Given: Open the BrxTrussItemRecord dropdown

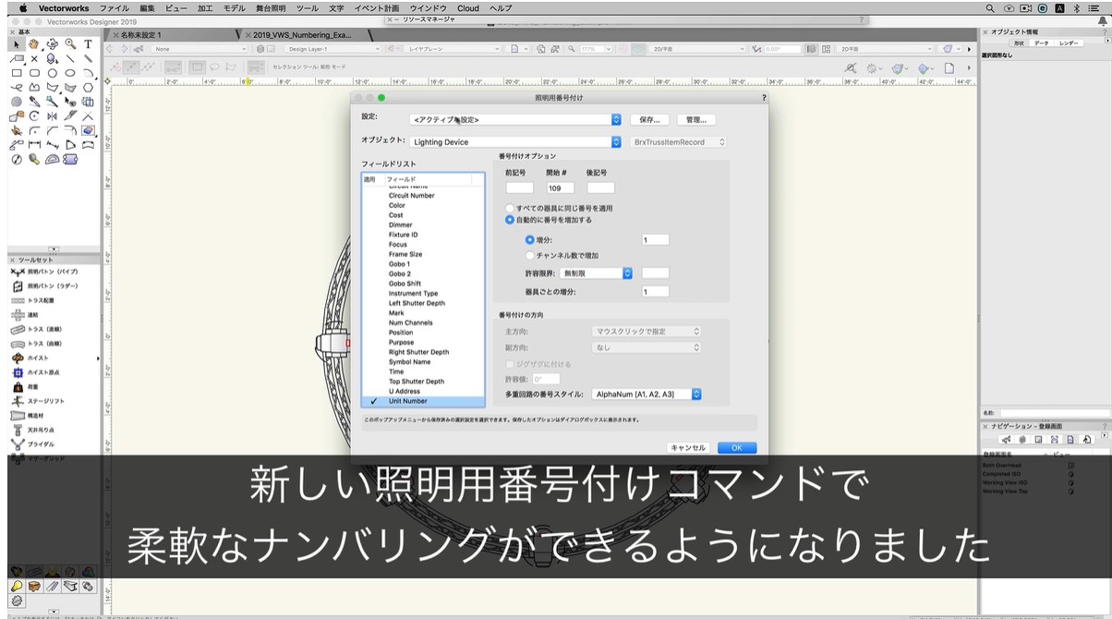Looking at the screenshot, I should 679,142.
